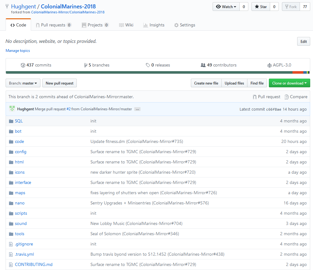313x270 pixels.
Task: Click Create new file button
Action: click(x=206, y=83)
